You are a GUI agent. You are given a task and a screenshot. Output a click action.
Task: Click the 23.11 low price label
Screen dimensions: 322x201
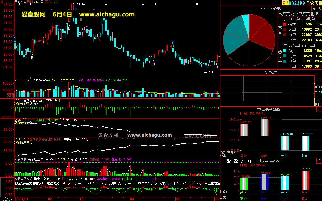211,72
